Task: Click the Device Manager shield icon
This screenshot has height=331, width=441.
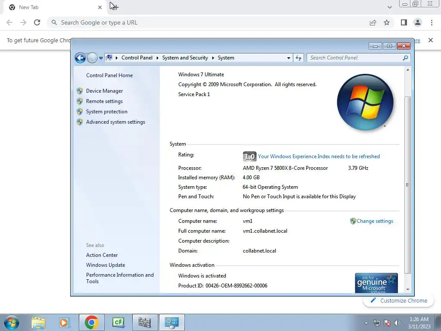Action: pyautogui.click(x=80, y=91)
